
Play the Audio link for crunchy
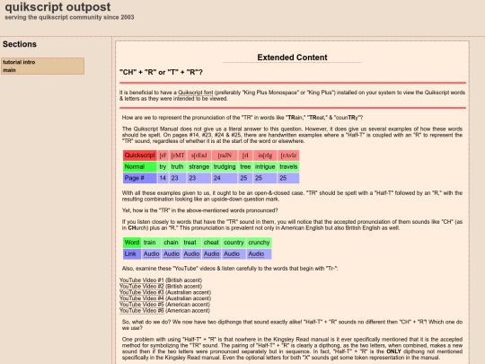click(256, 253)
